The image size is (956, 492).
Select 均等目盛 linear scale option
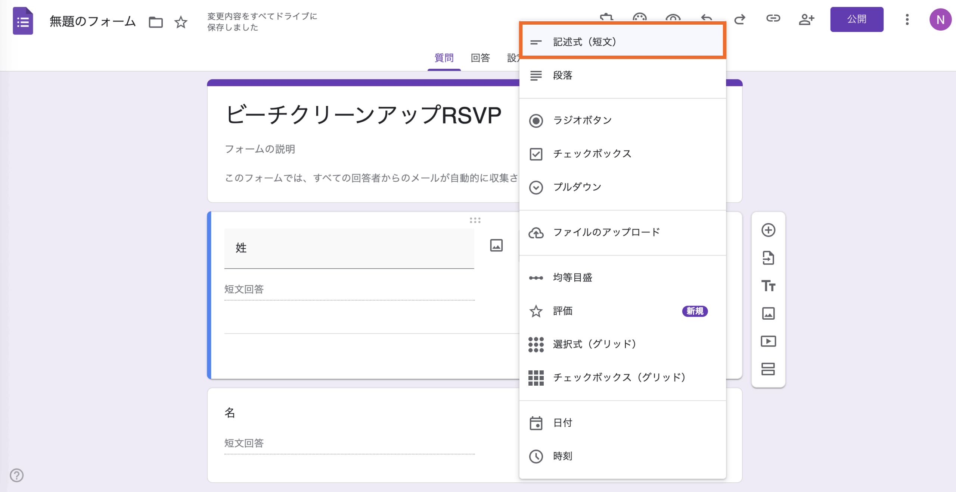pos(572,278)
